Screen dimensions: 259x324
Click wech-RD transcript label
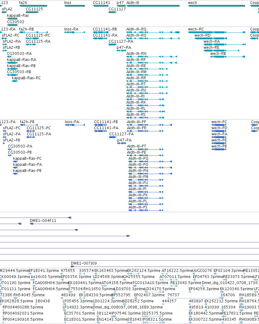202,35
